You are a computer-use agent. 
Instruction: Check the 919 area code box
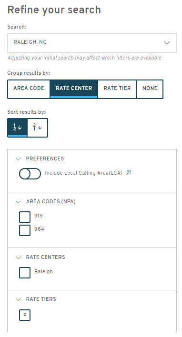pyautogui.click(x=25, y=217)
